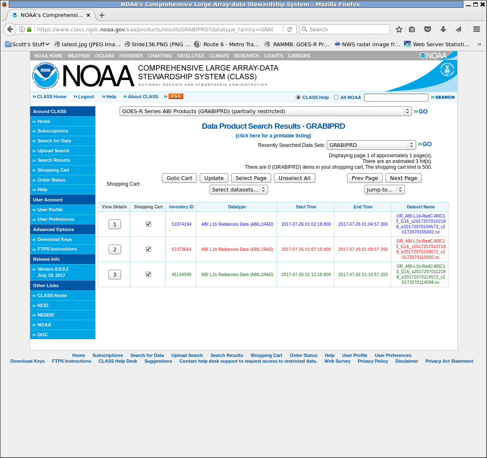
Task: Click the Department of Commerce seal
Action: [x=447, y=69]
